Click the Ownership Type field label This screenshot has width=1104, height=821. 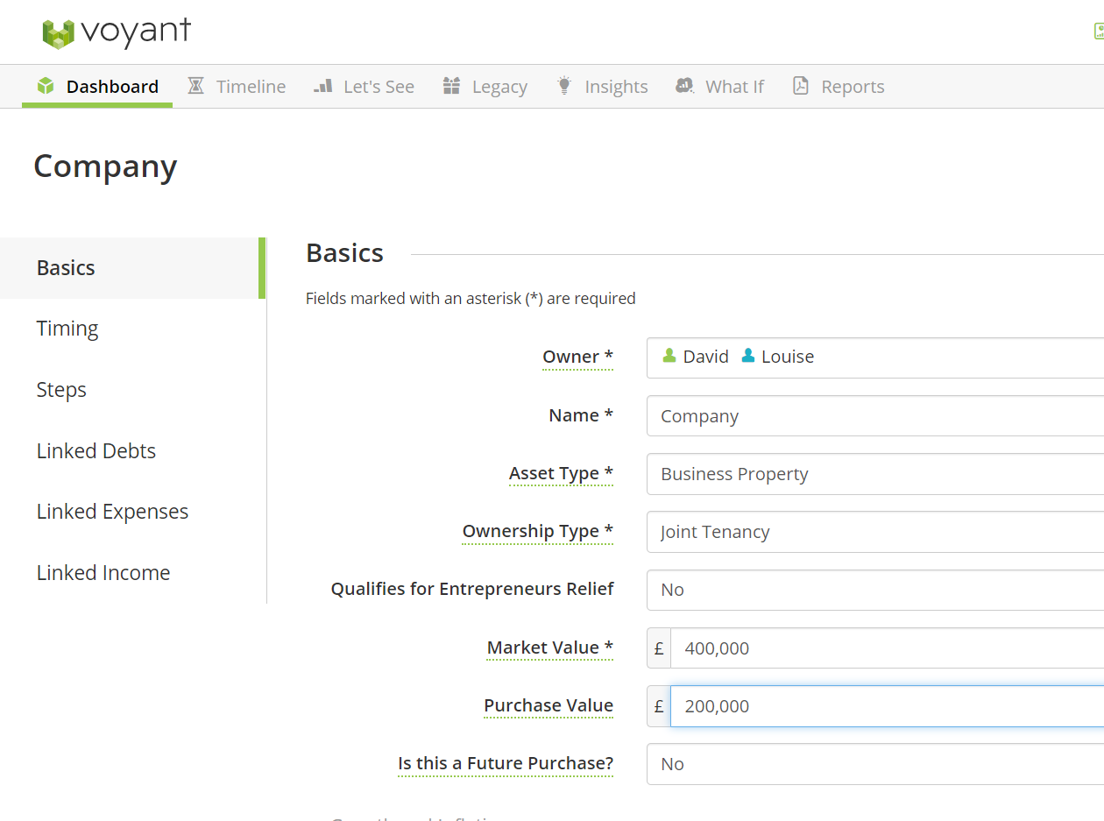[x=538, y=532]
